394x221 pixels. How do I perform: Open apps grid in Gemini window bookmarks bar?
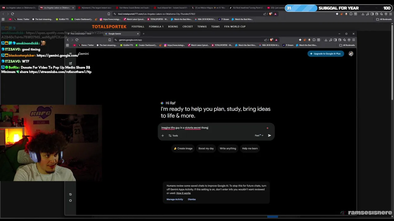(x=67, y=45)
